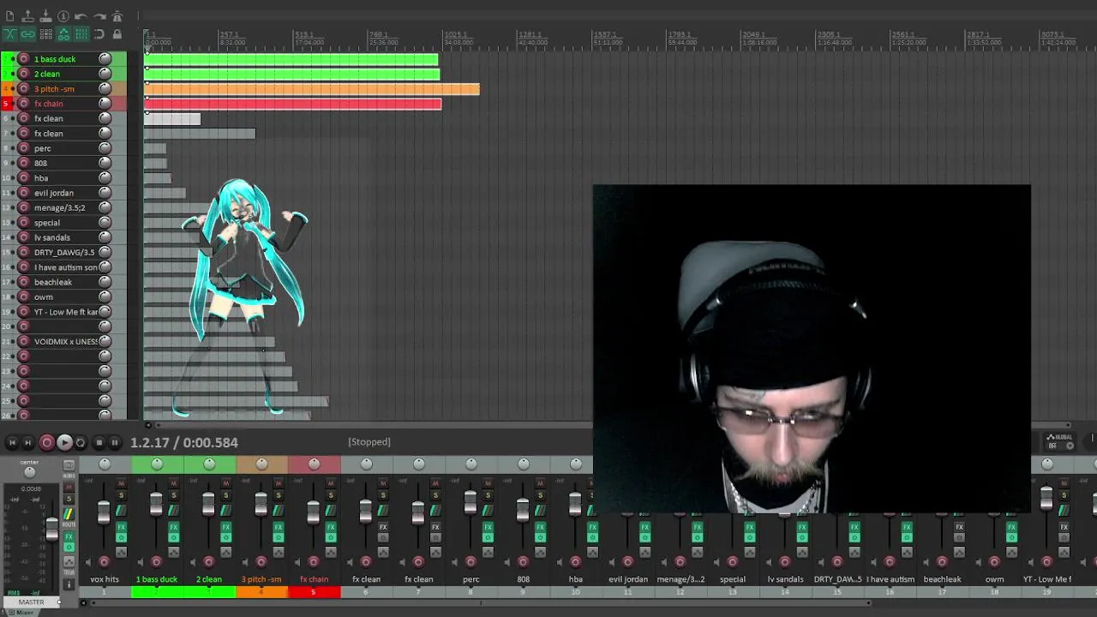Screen dimensions: 1097x617
Task: Toggle ripple editing grid icon
Action: coord(46,34)
